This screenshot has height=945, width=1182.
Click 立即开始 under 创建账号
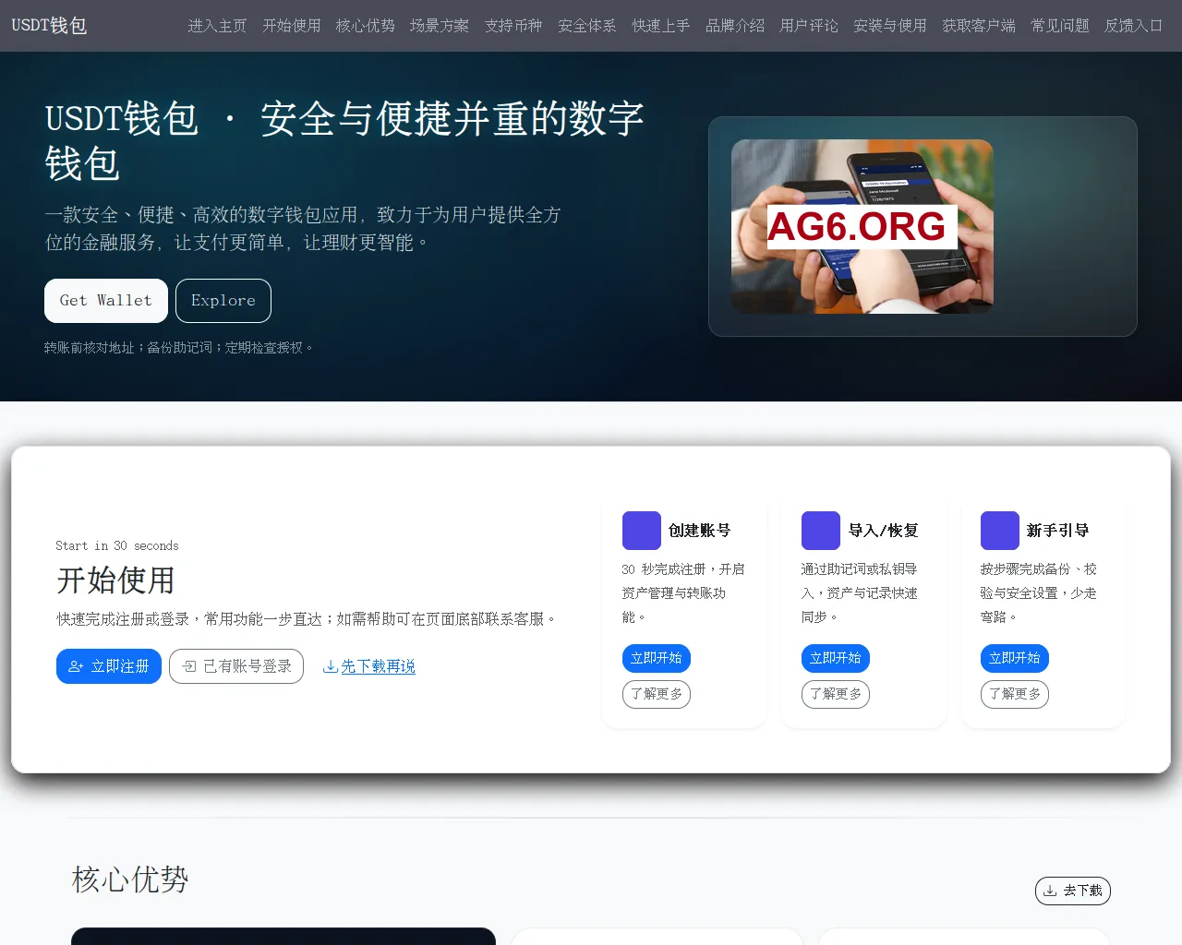pos(657,658)
